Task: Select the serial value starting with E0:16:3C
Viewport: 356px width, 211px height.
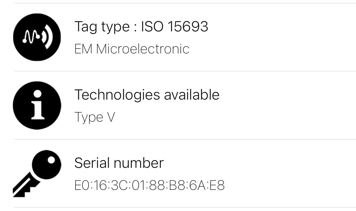Action: [x=149, y=185]
